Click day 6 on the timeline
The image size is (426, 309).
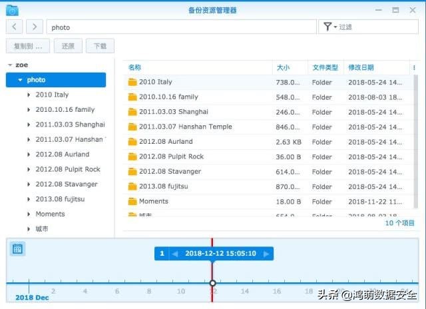point(117,291)
